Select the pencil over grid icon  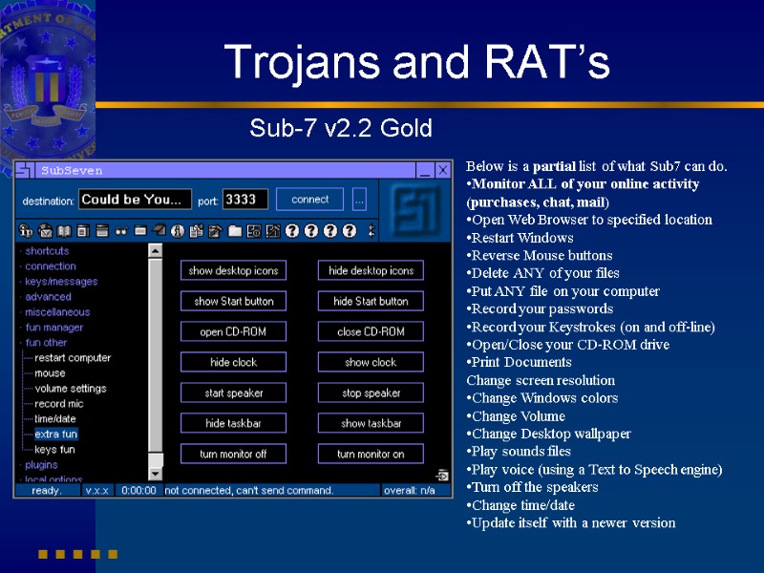[x=273, y=230]
